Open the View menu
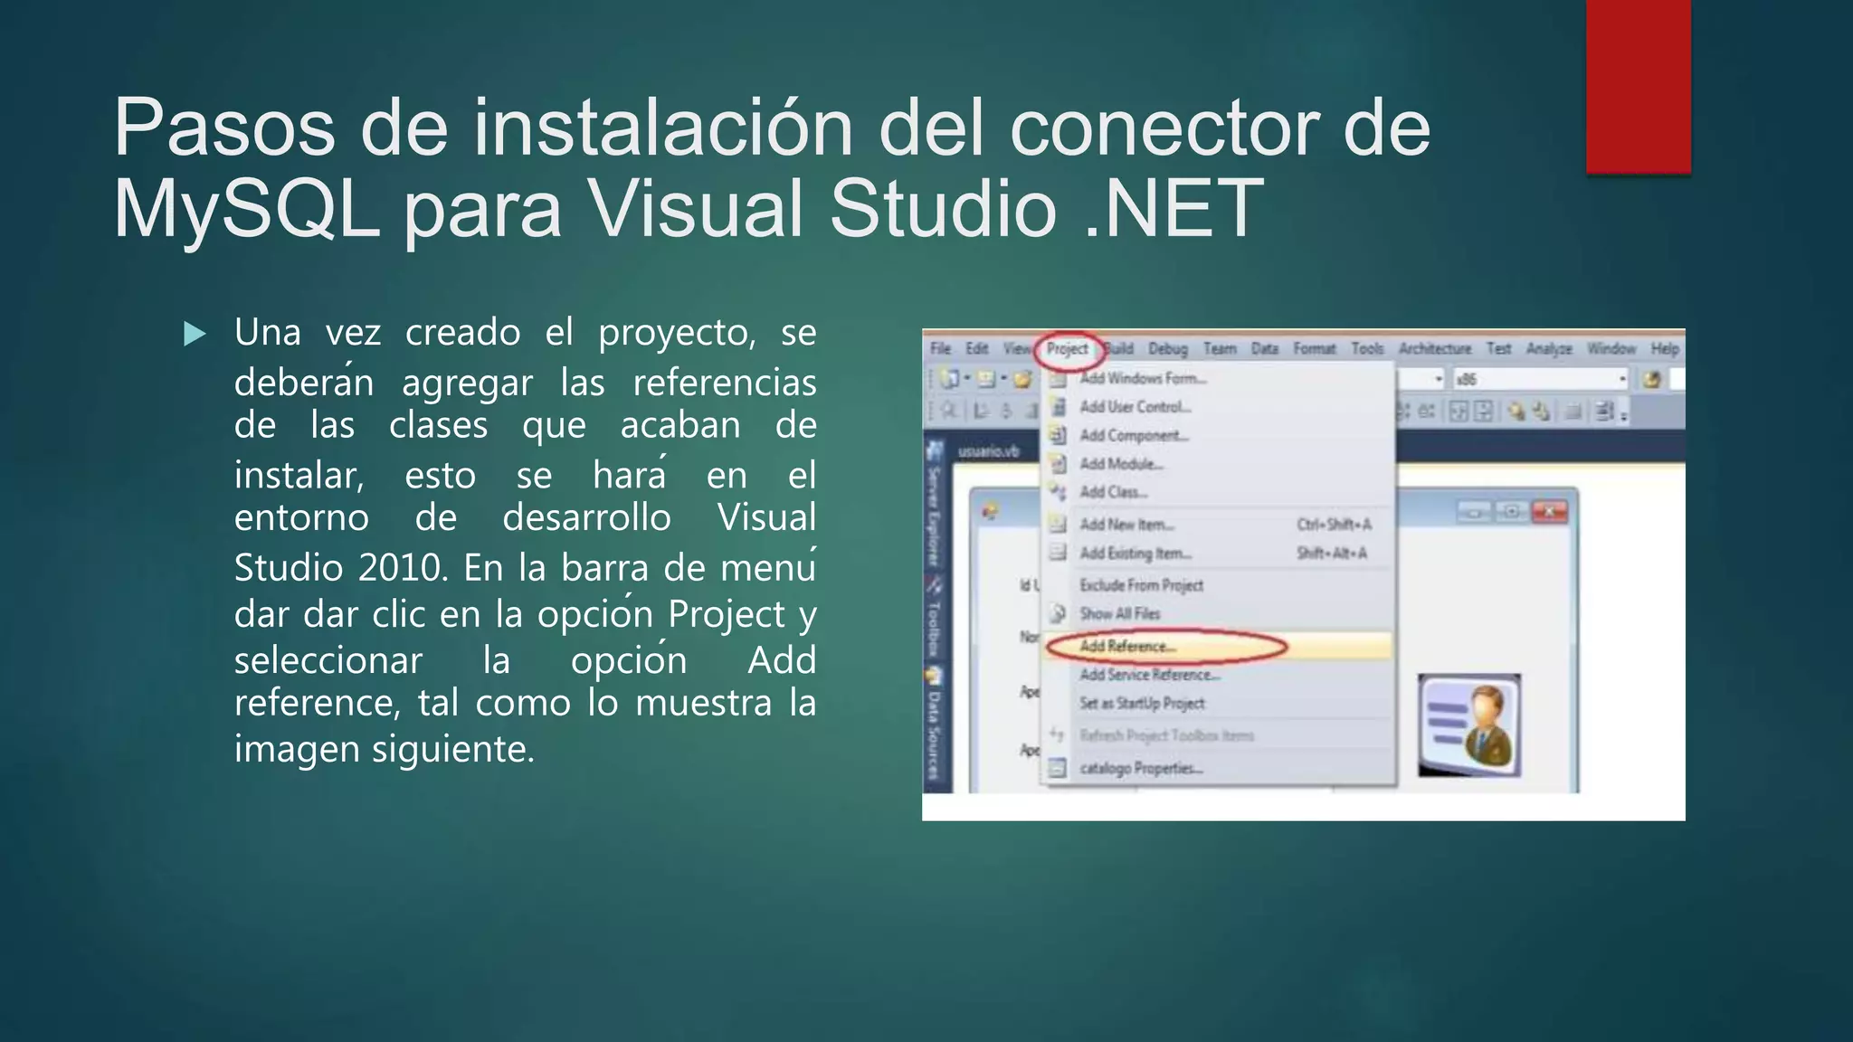 1016,348
